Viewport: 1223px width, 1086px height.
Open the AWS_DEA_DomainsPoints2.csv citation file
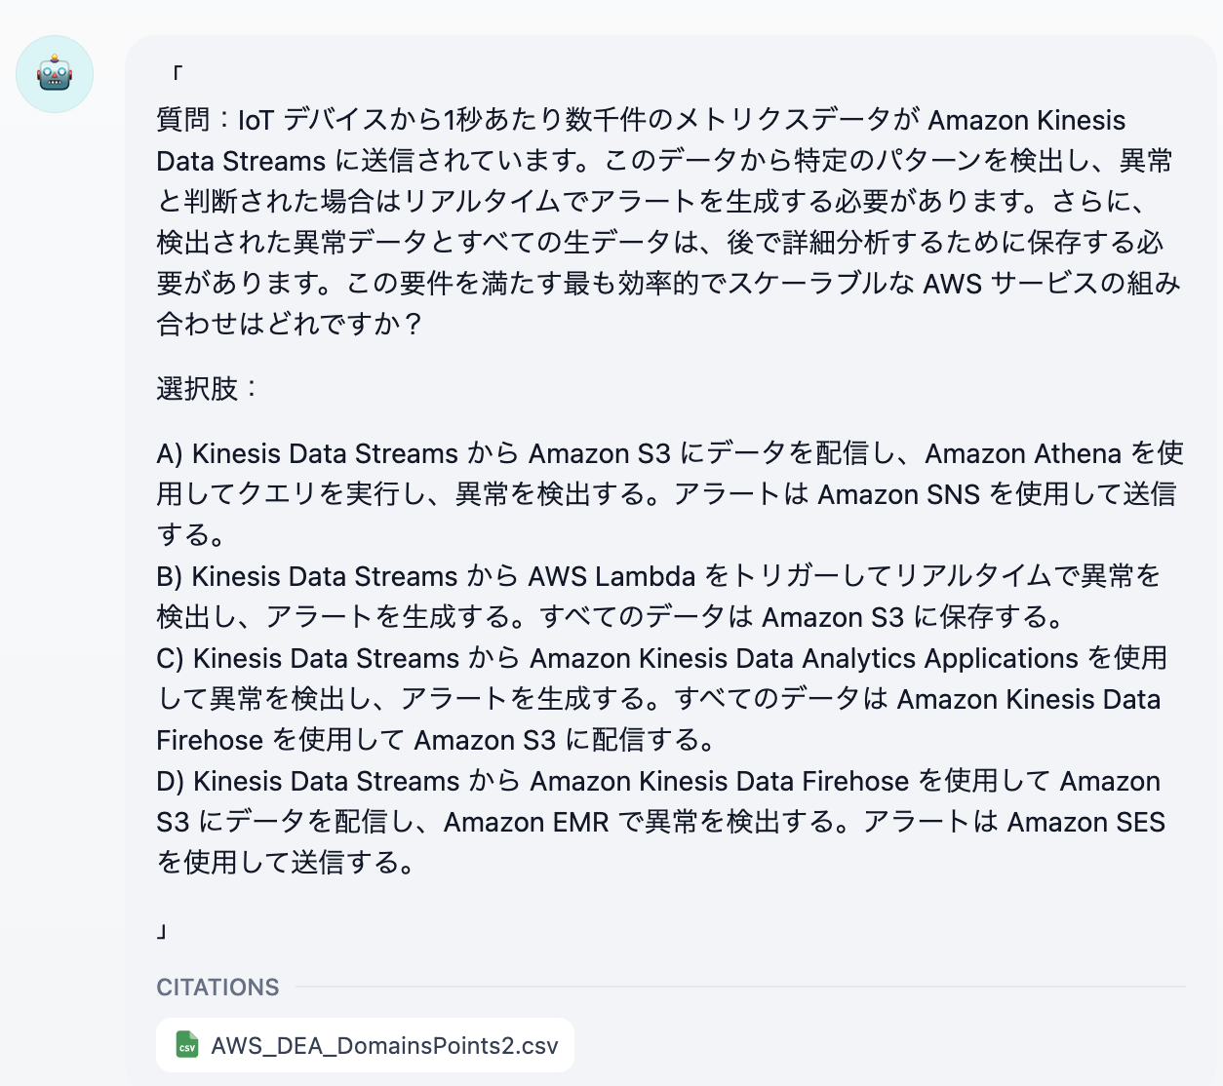click(365, 1044)
